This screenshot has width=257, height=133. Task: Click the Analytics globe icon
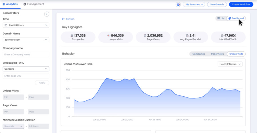pos(4,4)
